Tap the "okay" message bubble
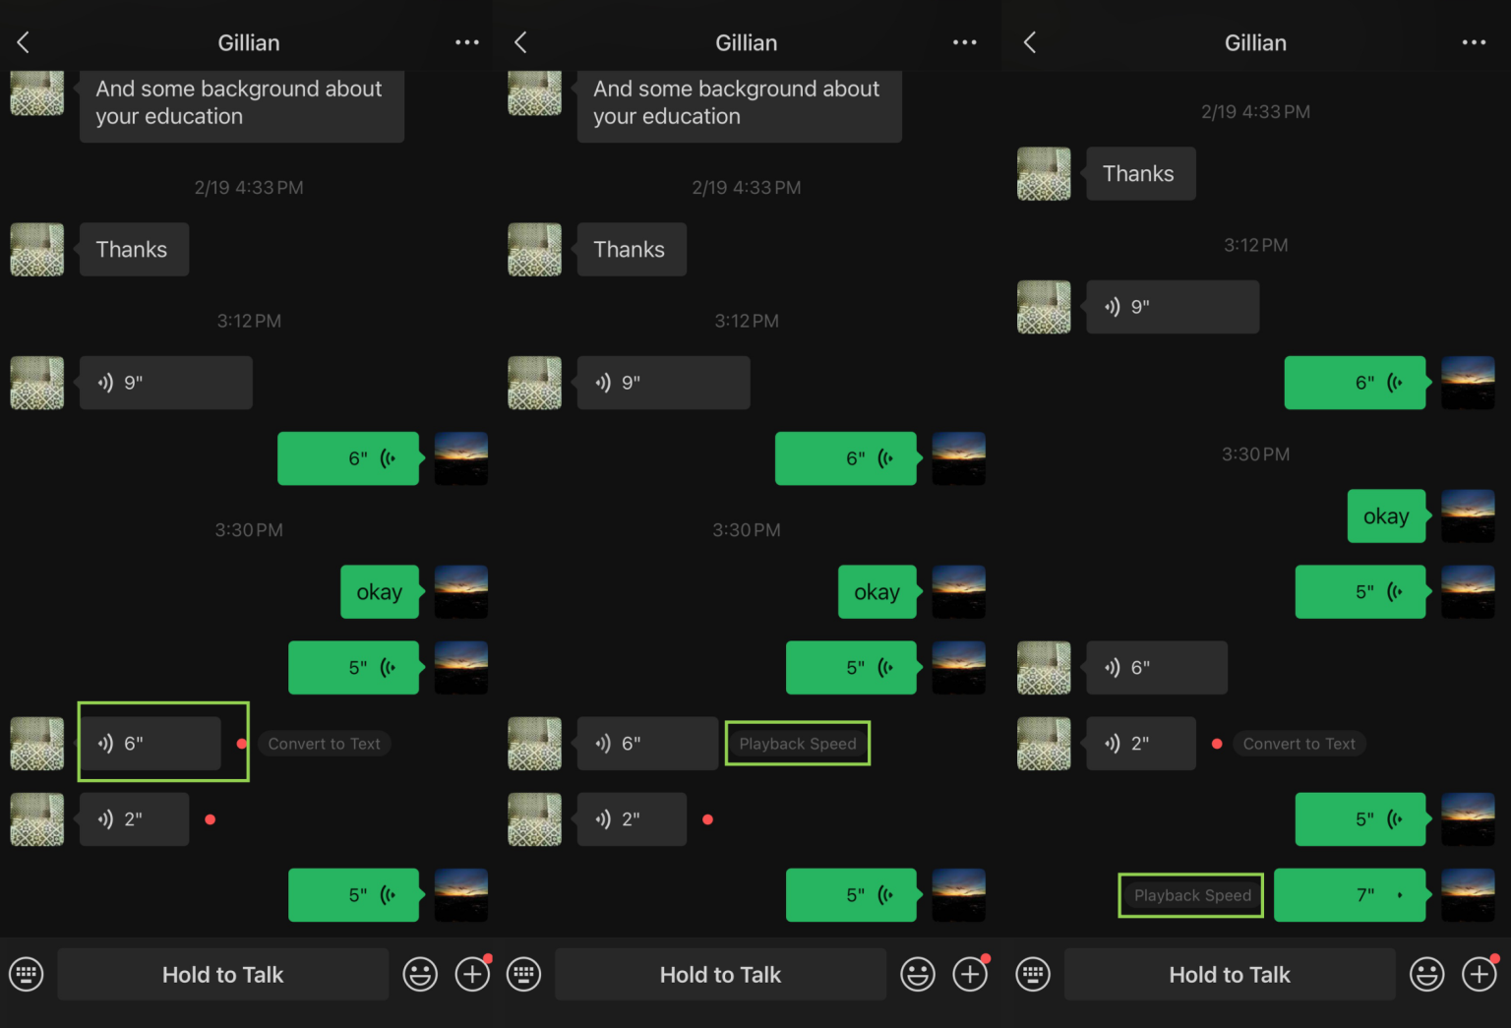 (x=380, y=591)
